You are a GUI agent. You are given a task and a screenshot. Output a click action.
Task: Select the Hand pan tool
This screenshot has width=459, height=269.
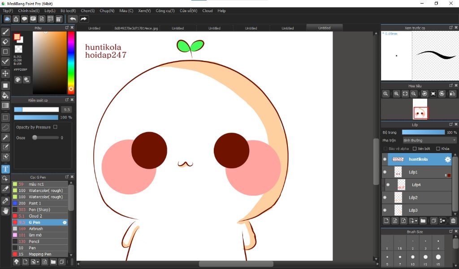click(x=5, y=210)
